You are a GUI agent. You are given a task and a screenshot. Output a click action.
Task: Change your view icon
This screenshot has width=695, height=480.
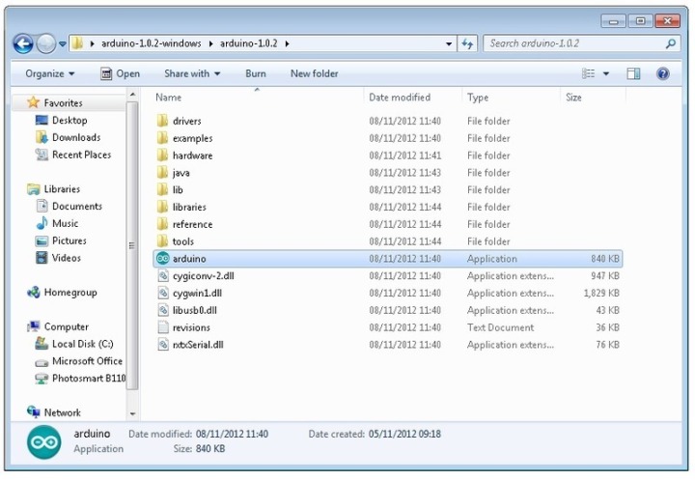pyautogui.click(x=588, y=73)
